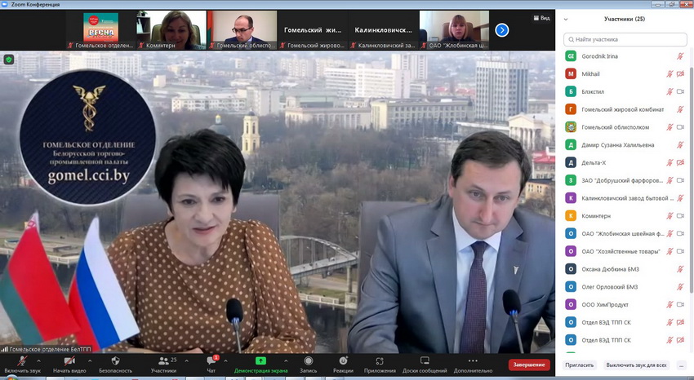
Task: Select participant Gorodnik Irina
Action: [625, 56]
